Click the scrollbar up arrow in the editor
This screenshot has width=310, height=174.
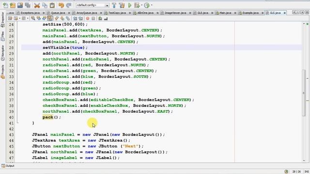(x=304, y=24)
